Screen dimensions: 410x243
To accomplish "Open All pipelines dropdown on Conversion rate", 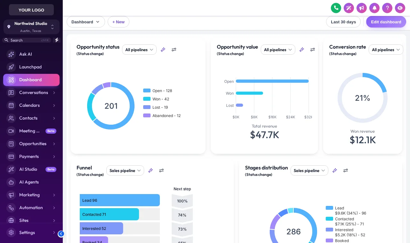I will (x=386, y=50).
